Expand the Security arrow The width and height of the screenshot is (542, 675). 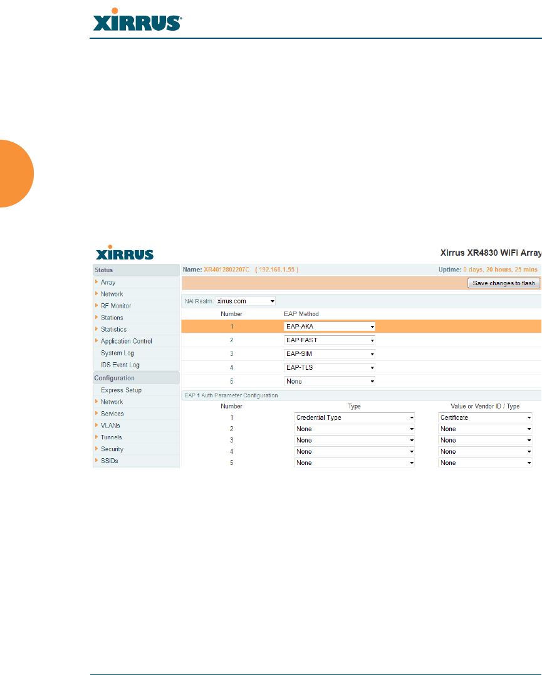click(96, 449)
